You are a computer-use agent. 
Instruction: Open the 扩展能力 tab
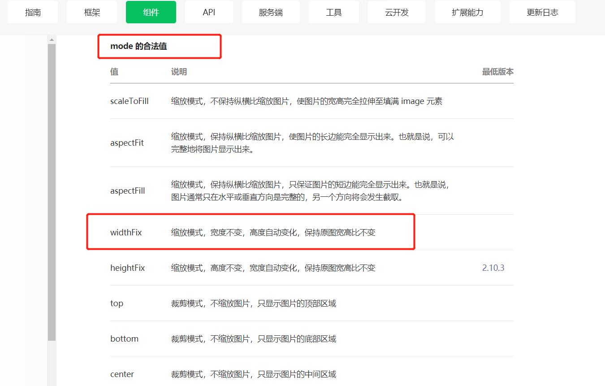coord(467,12)
